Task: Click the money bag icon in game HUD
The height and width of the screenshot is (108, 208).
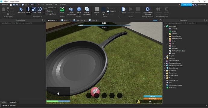Action: (139, 101)
